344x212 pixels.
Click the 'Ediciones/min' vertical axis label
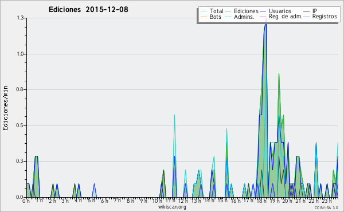5,108
